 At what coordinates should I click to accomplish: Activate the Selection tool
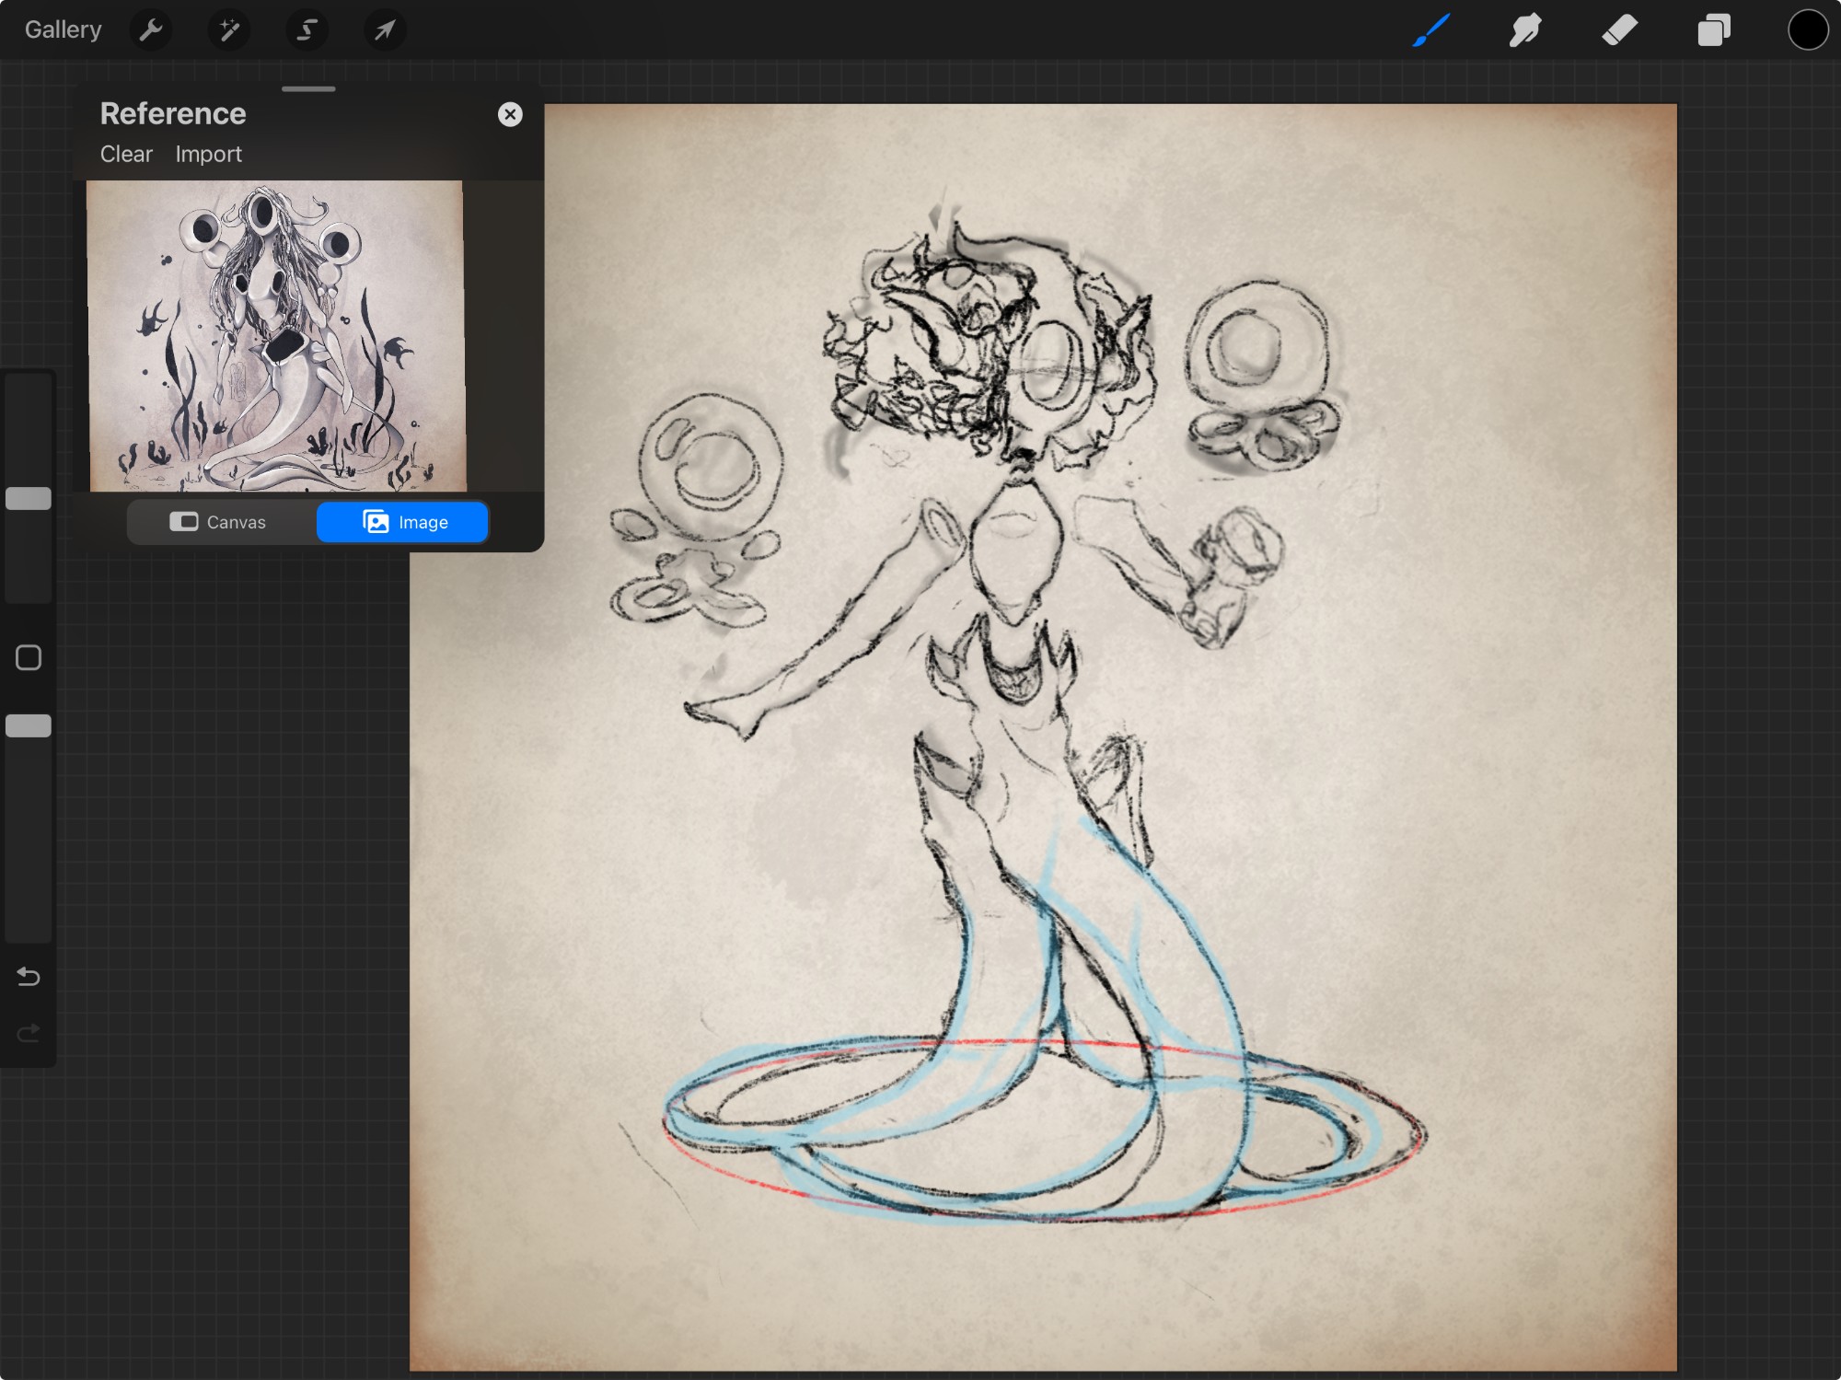307,30
